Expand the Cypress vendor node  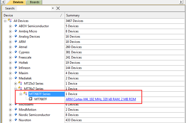10,52
